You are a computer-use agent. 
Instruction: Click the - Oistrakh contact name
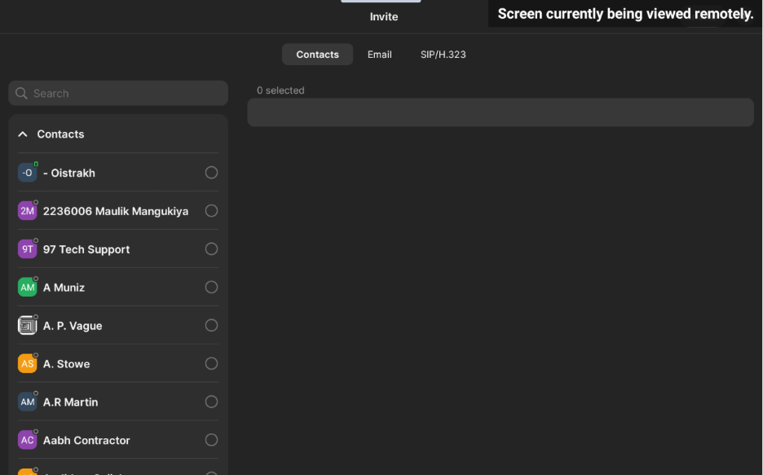point(69,173)
